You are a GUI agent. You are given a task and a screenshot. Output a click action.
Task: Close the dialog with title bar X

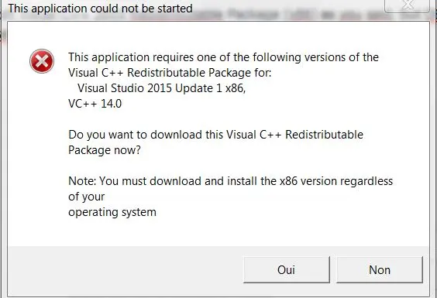pyautogui.click(x=407, y=5)
